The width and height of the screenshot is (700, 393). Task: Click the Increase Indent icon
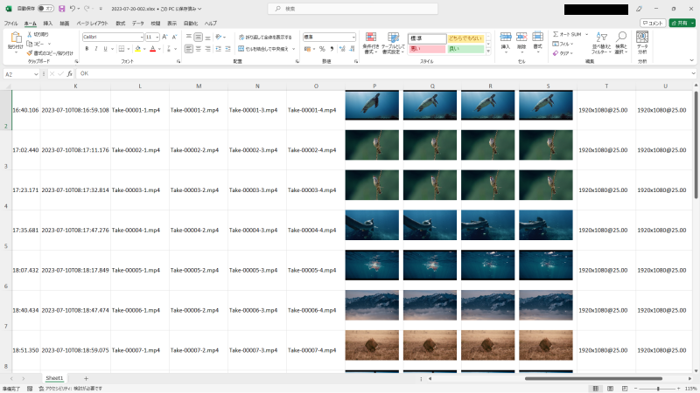(x=227, y=49)
